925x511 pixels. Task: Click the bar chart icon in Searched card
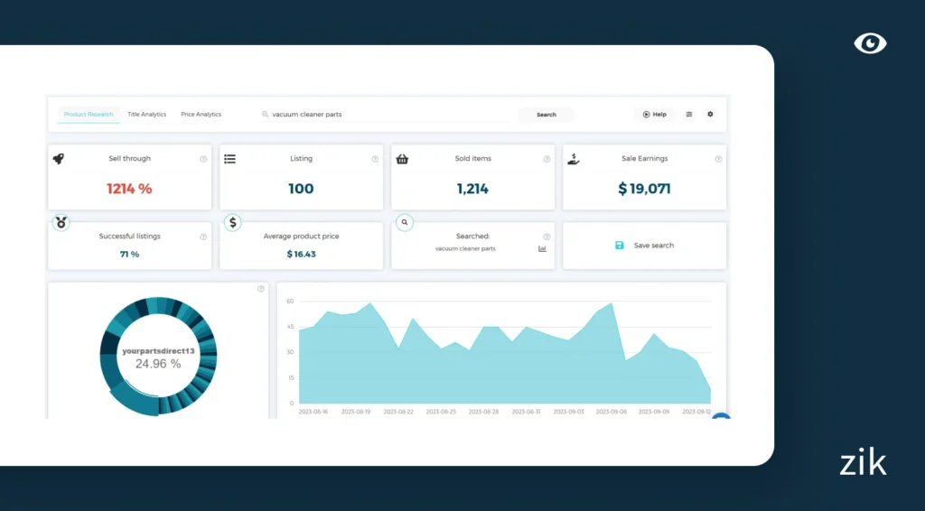(x=543, y=248)
